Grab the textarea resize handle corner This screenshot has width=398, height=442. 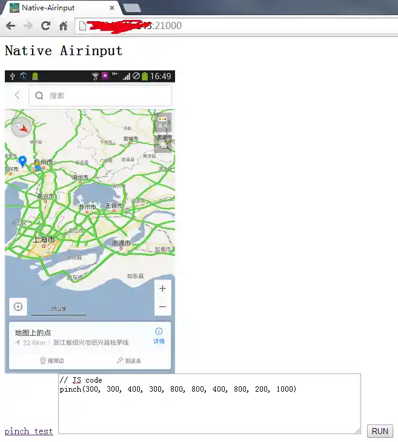(x=358, y=430)
